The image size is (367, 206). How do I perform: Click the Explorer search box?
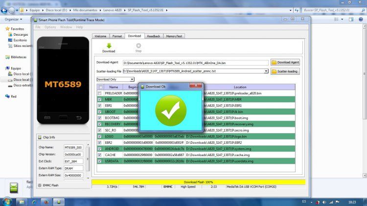pos(333,10)
